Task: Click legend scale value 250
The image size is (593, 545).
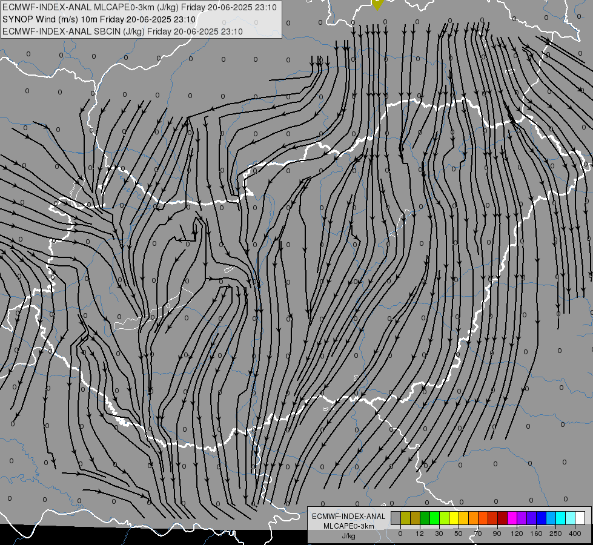Action: [x=555, y=533]
